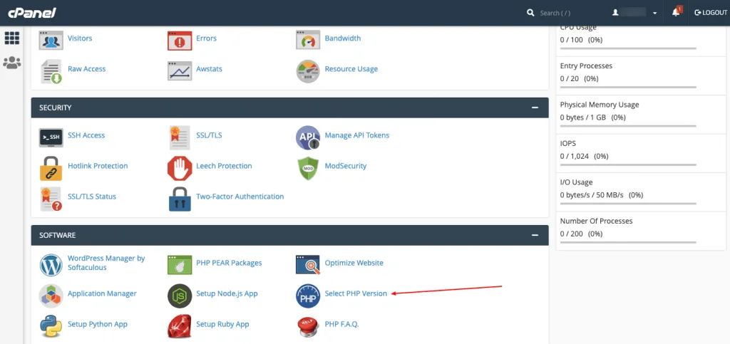Open the ModSecurity link
730x344 pixels.
[346, 165]
